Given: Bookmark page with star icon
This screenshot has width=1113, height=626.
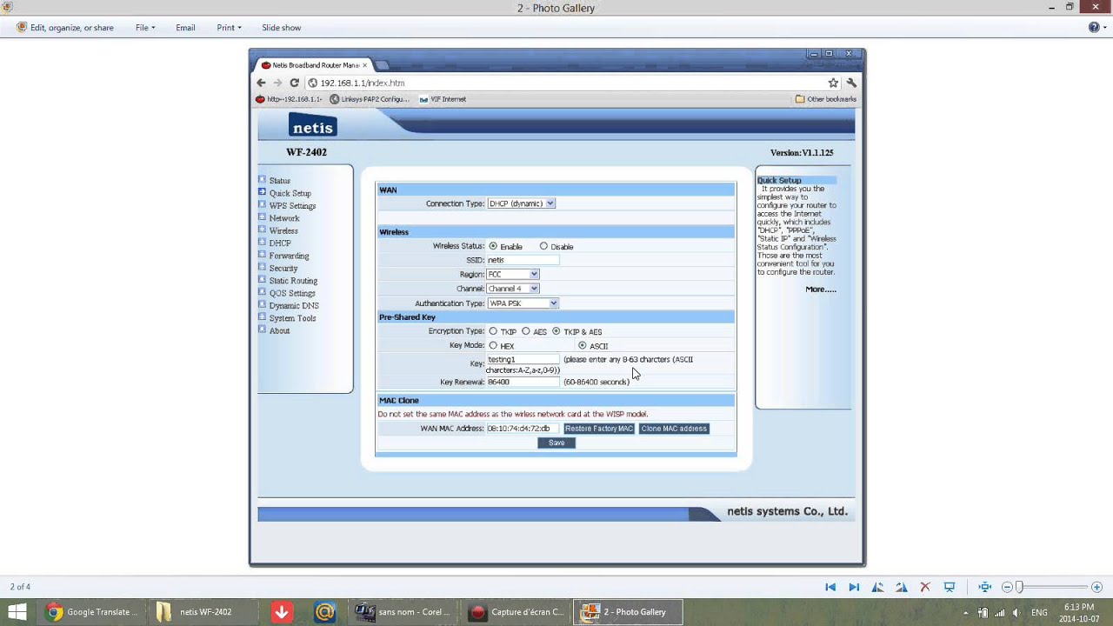Looking at the screenshot, I should click(x=833, y=83).
